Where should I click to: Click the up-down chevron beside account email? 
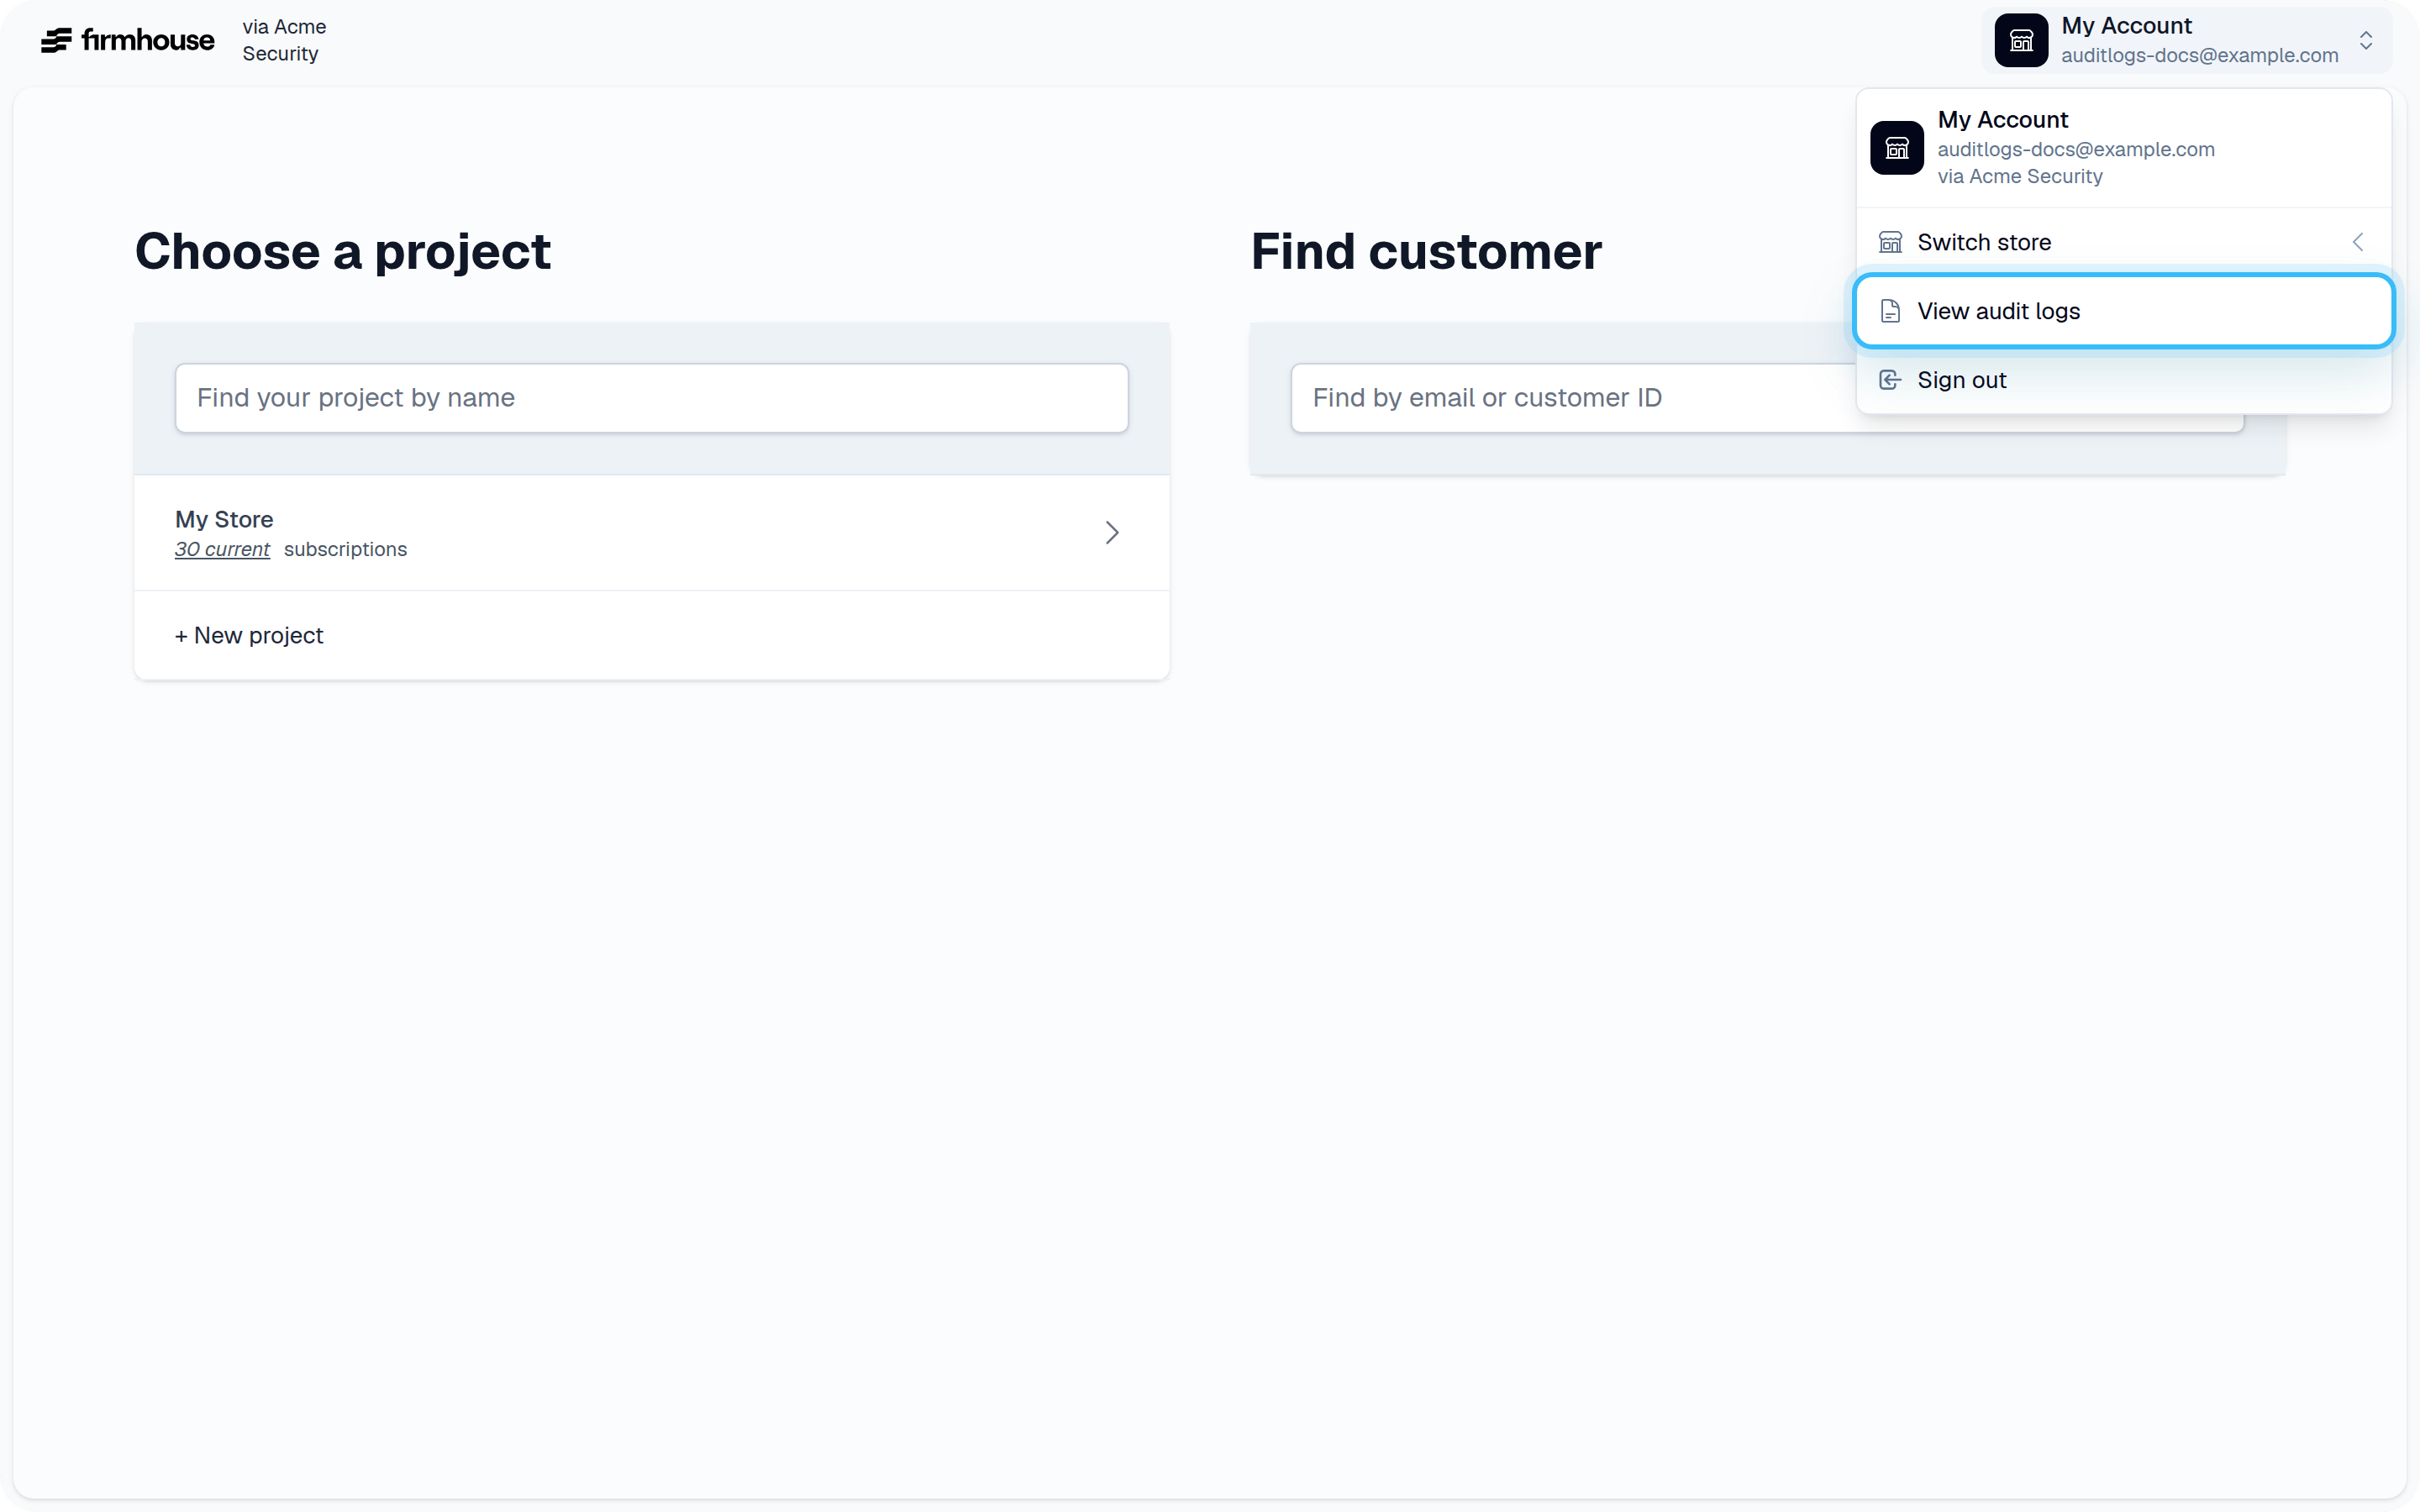pos(2366,40)
